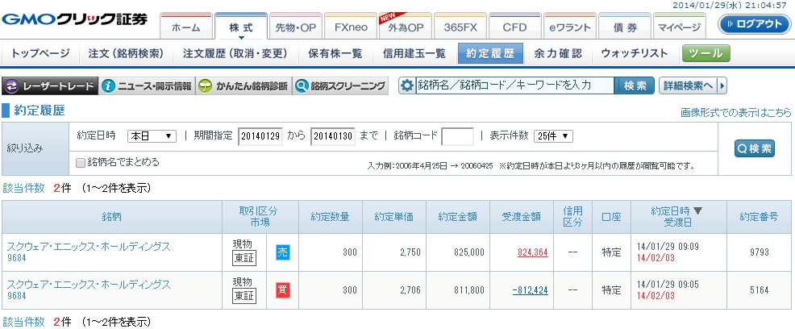Enable 銘柄名でまとめる checkbox
Screen dimensions: 795x329
tap(81, 162)
